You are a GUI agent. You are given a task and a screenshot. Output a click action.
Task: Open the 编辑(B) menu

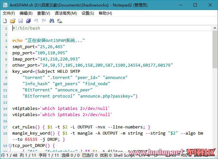click(26, 13)
